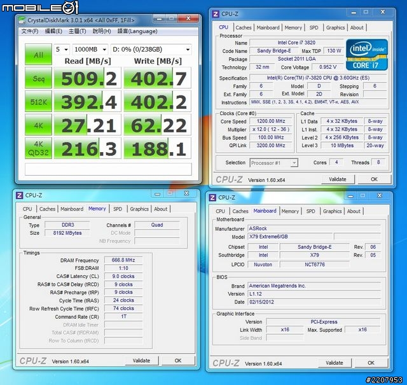Switch to Mainboard tab in the CPU window

click(268, 27)
